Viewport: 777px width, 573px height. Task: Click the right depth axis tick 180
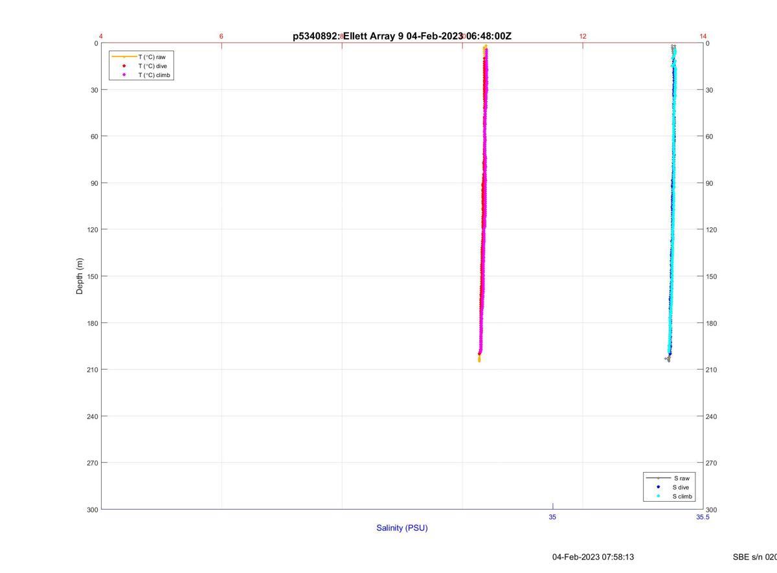click(712, 323)
